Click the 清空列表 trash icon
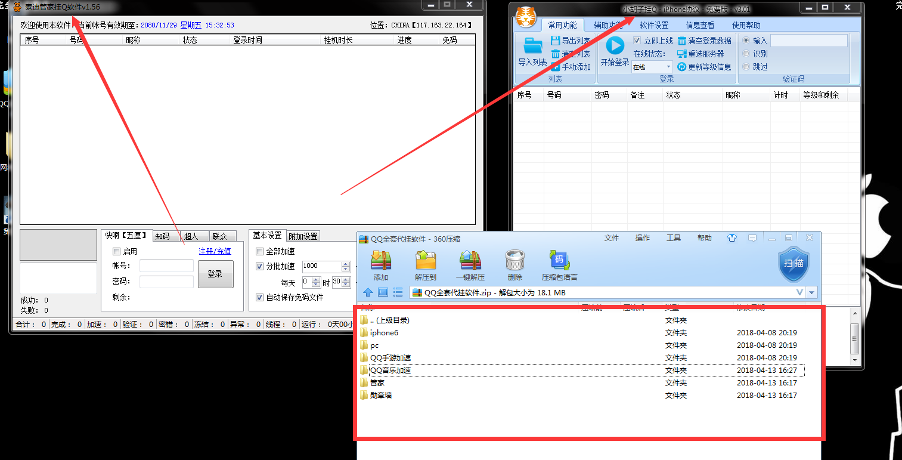 click(556, 54)
